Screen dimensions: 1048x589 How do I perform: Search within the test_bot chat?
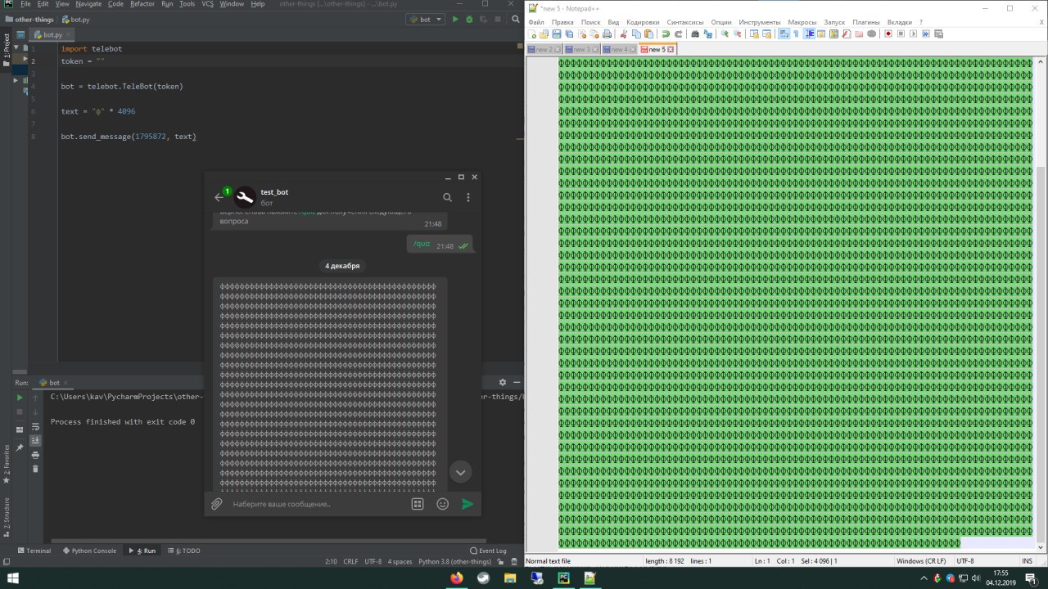click(x=447, y=197)
